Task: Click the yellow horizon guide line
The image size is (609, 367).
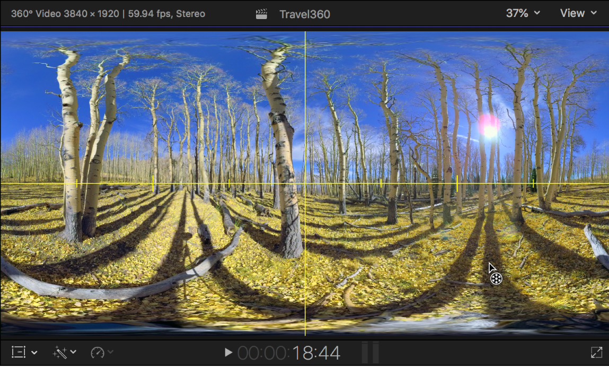Action: click(x=159, y=183)
